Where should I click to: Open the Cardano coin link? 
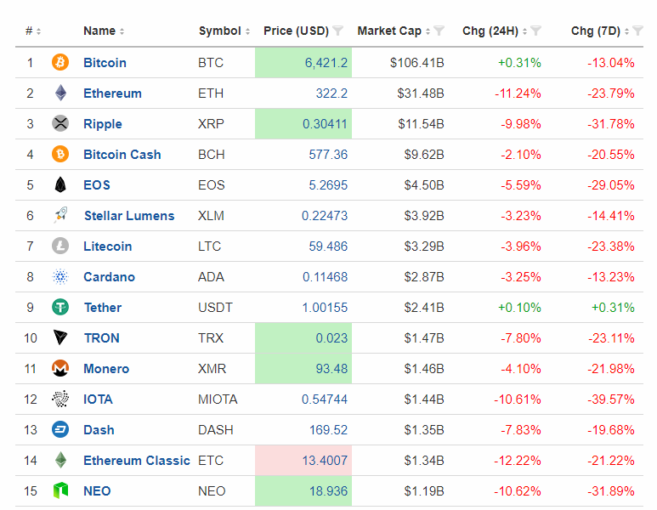[109, 276]
